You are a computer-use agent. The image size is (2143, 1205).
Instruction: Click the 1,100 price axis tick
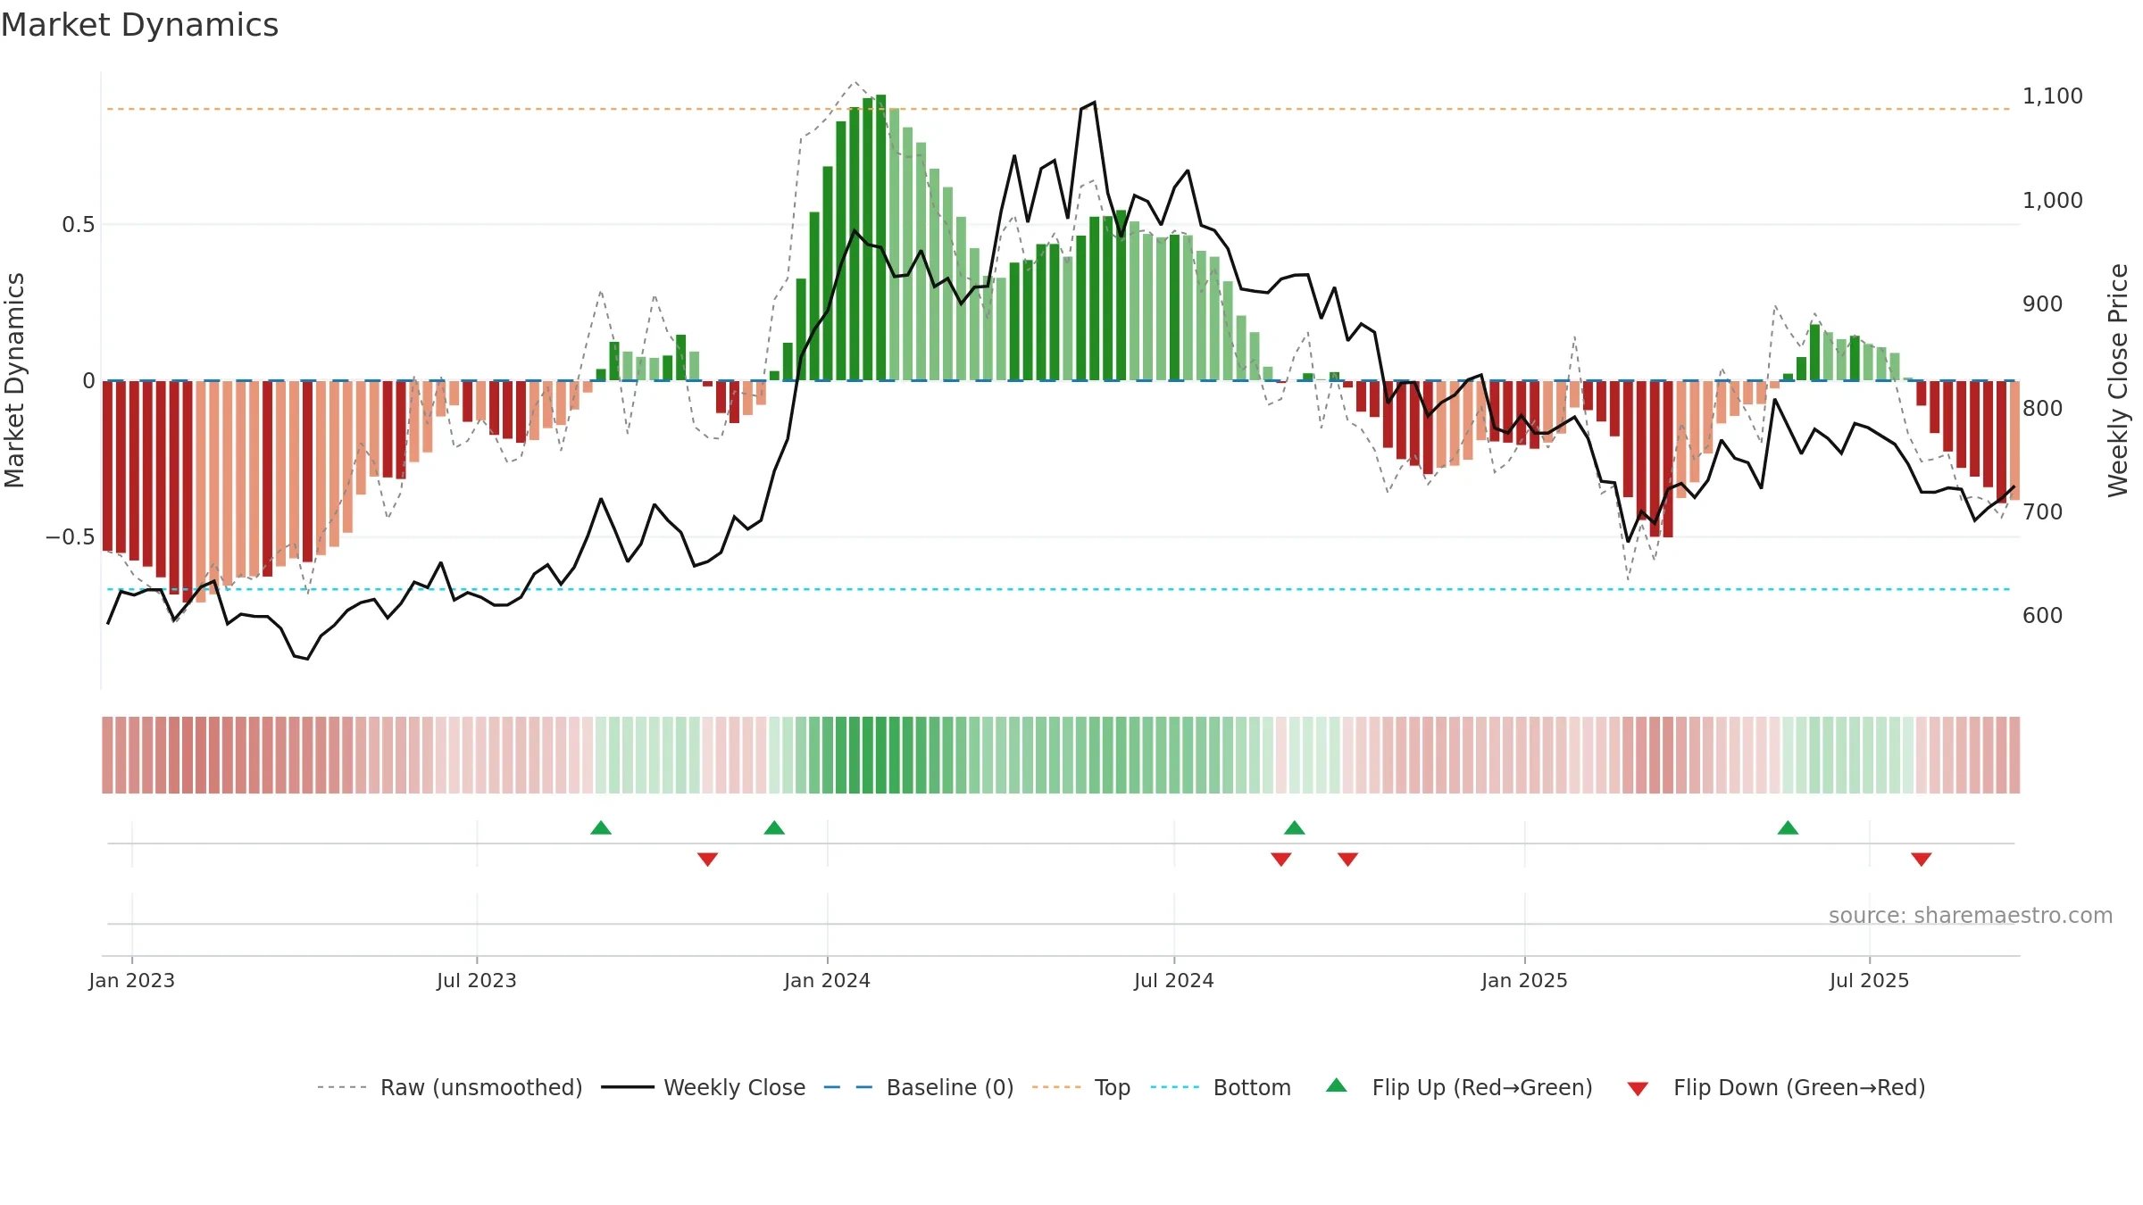point(2053,96)
